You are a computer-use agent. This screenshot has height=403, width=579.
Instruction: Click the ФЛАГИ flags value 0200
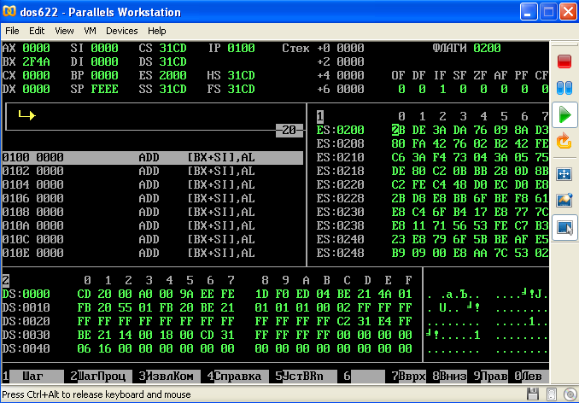pos(487,48)
